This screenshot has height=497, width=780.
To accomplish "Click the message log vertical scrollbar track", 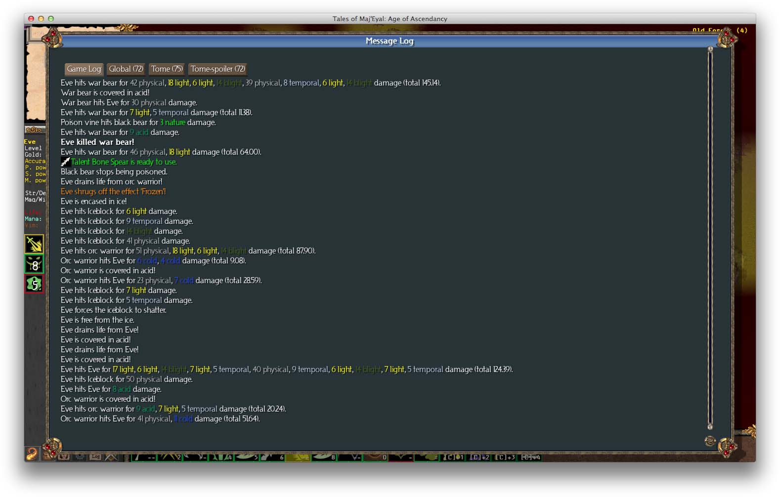I will 710,237.
